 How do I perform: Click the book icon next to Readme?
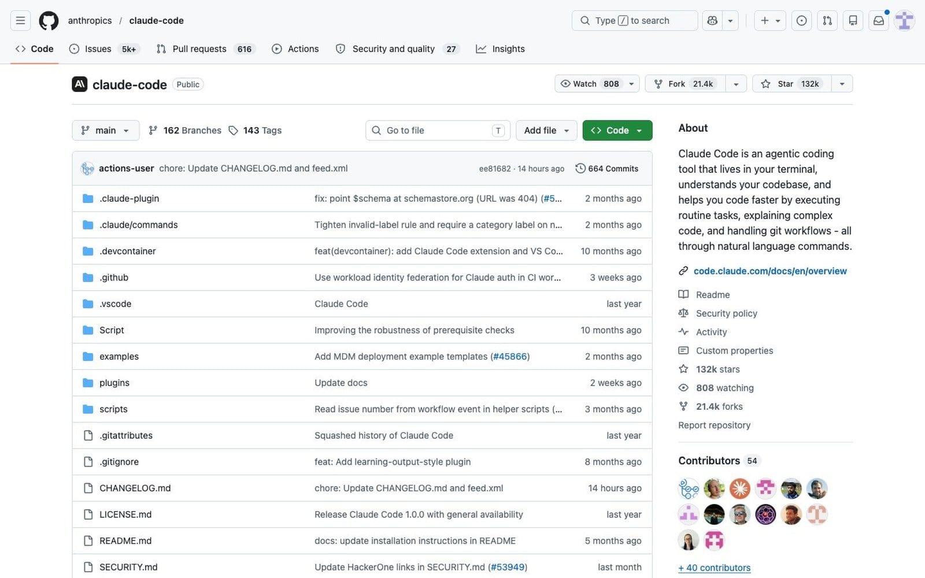(683, 294)
